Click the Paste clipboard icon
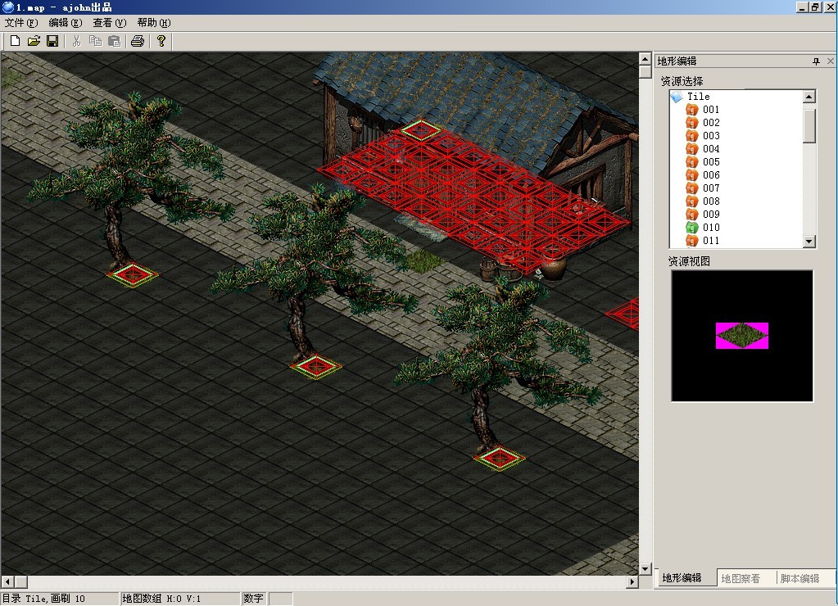This screenshot has width=838, height=606. (114, 41)
